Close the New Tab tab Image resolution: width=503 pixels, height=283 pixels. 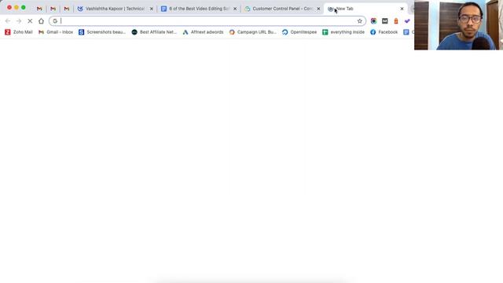click(402, 9)
